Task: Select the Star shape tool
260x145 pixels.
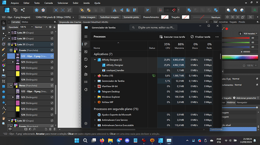Action: (3, 102)
